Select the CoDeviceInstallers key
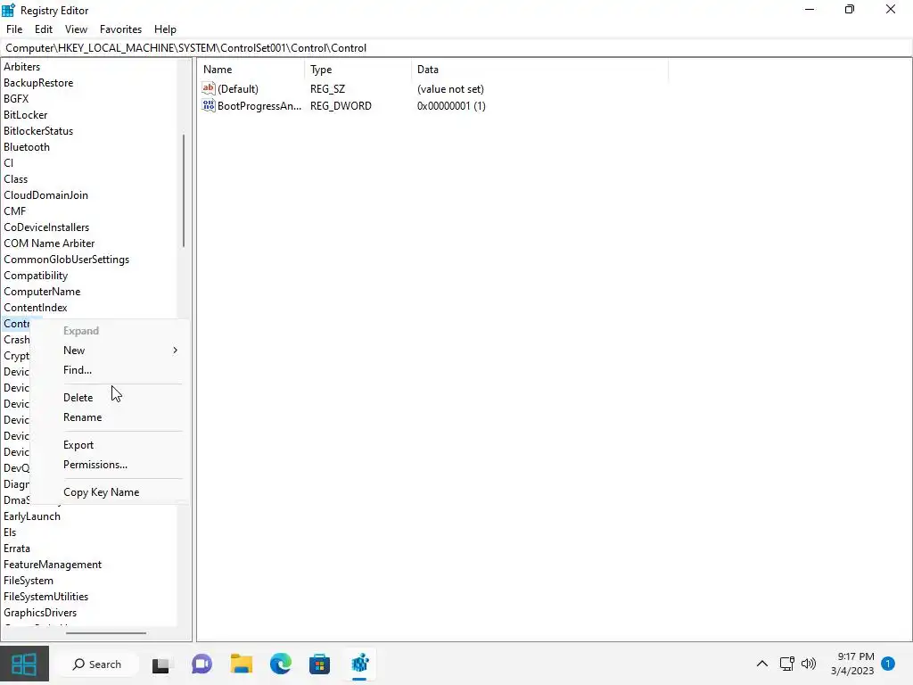 tap(46, 227)
